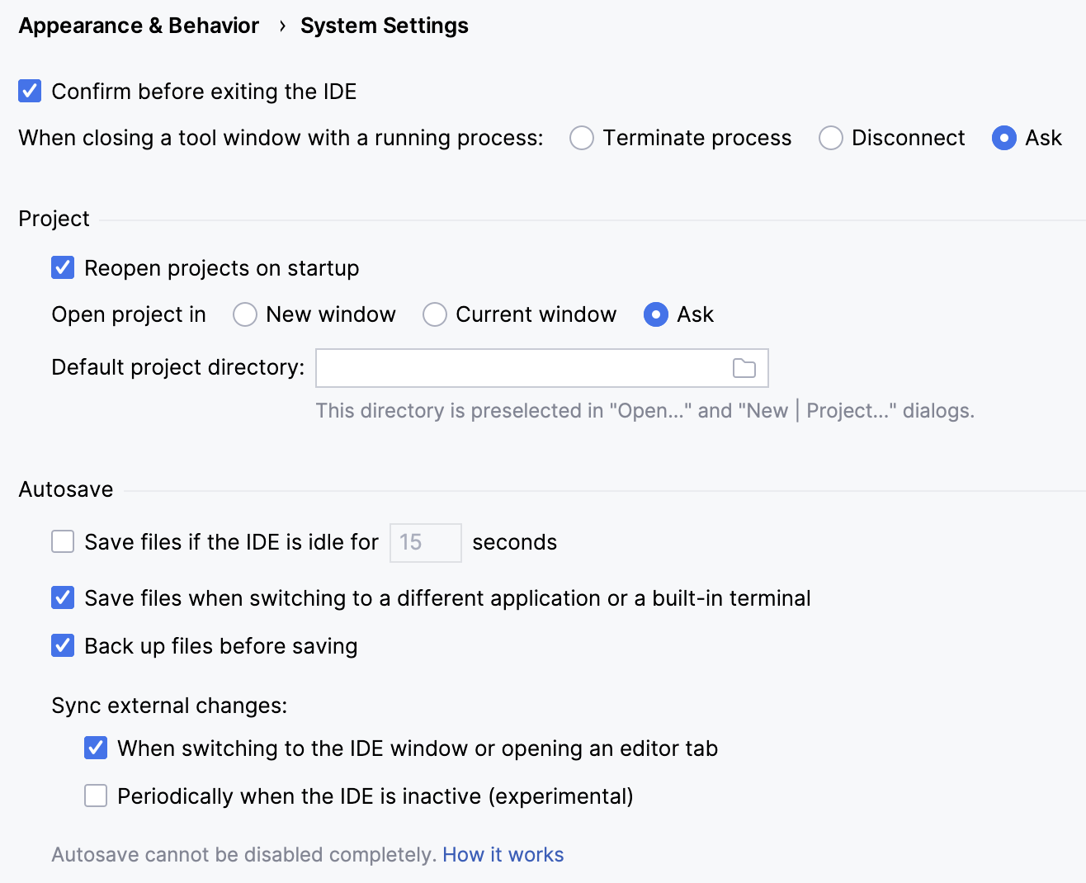Select Disconnect for running tool windows

click(830, 138)
